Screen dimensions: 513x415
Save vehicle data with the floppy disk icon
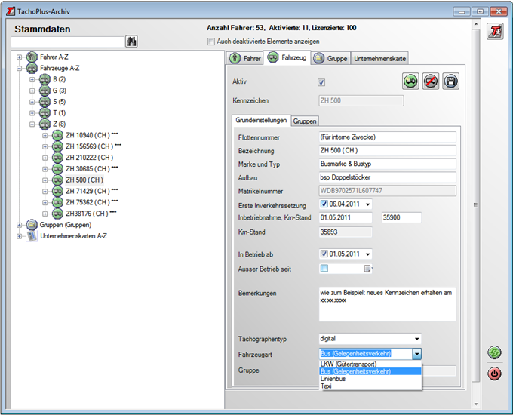click(x=450, y=81)
